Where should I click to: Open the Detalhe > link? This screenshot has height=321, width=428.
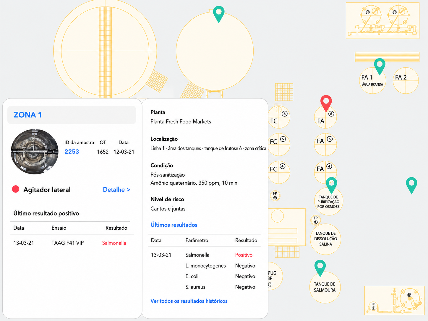pyautogui.click(x=116, y=190)
